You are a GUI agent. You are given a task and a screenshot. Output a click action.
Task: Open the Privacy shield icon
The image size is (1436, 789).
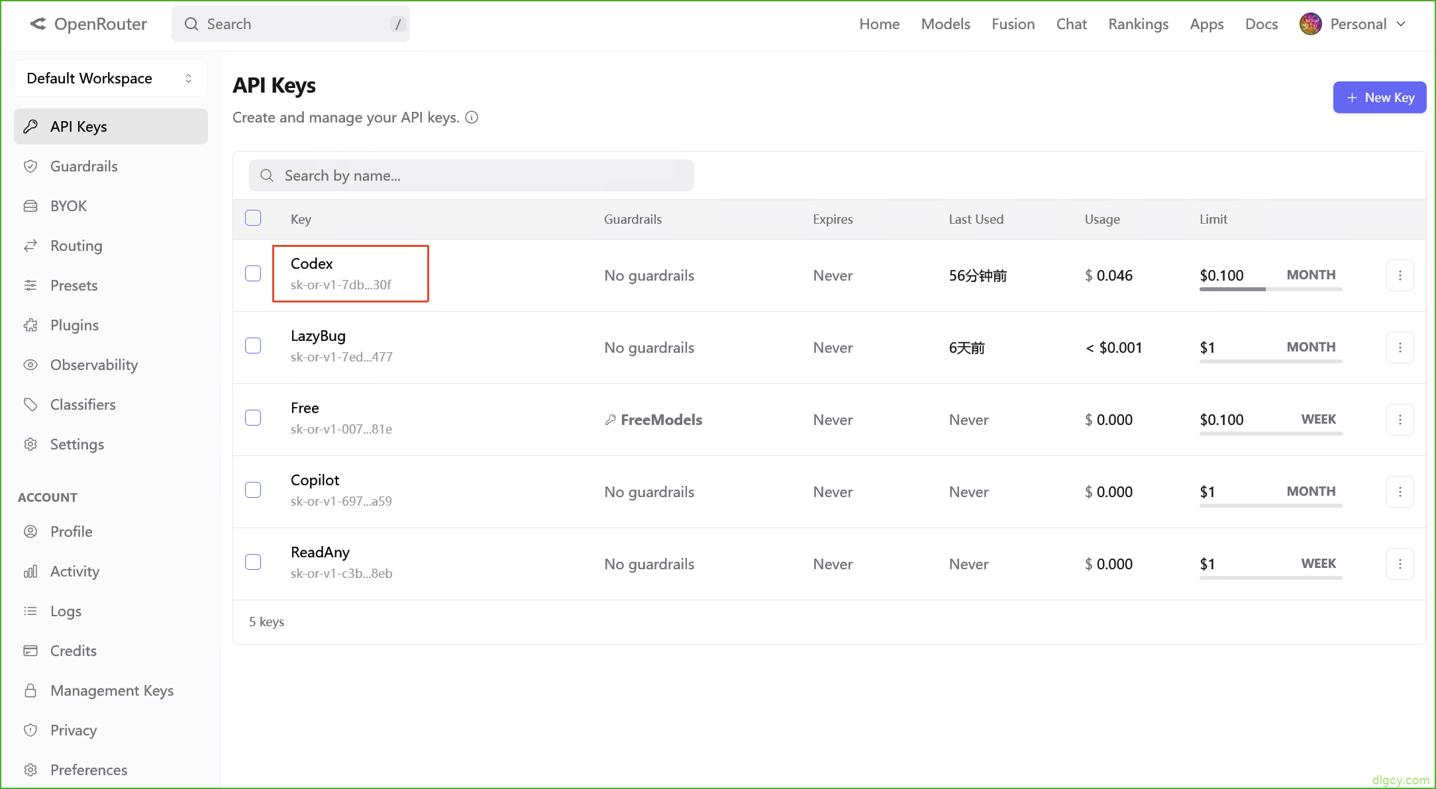(x=30, y=730)
